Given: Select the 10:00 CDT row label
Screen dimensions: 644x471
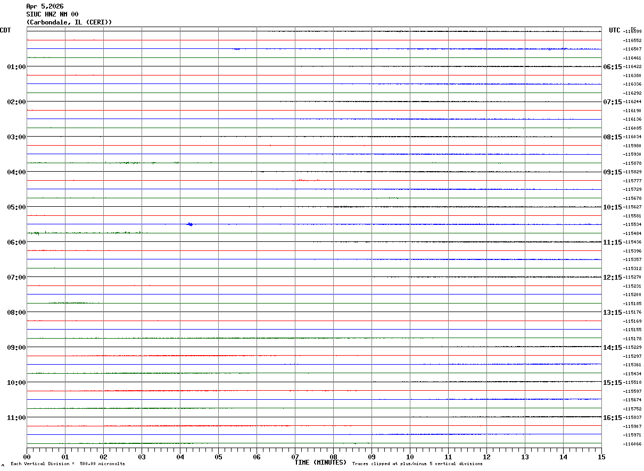Looking at the screenshot, I should click(16, 383).
